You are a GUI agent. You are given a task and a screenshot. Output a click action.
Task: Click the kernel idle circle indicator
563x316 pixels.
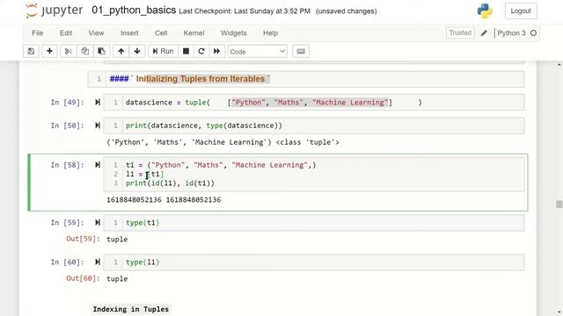[x=534, y=33]
